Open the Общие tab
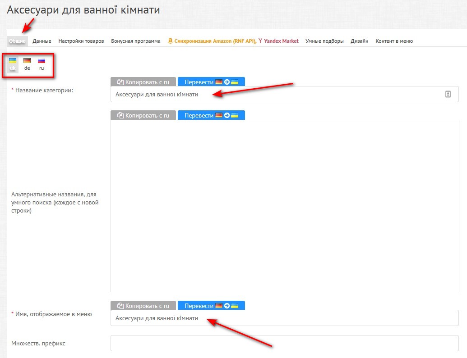Viewport: 467px width, 358px height. [x=17, y=41]
